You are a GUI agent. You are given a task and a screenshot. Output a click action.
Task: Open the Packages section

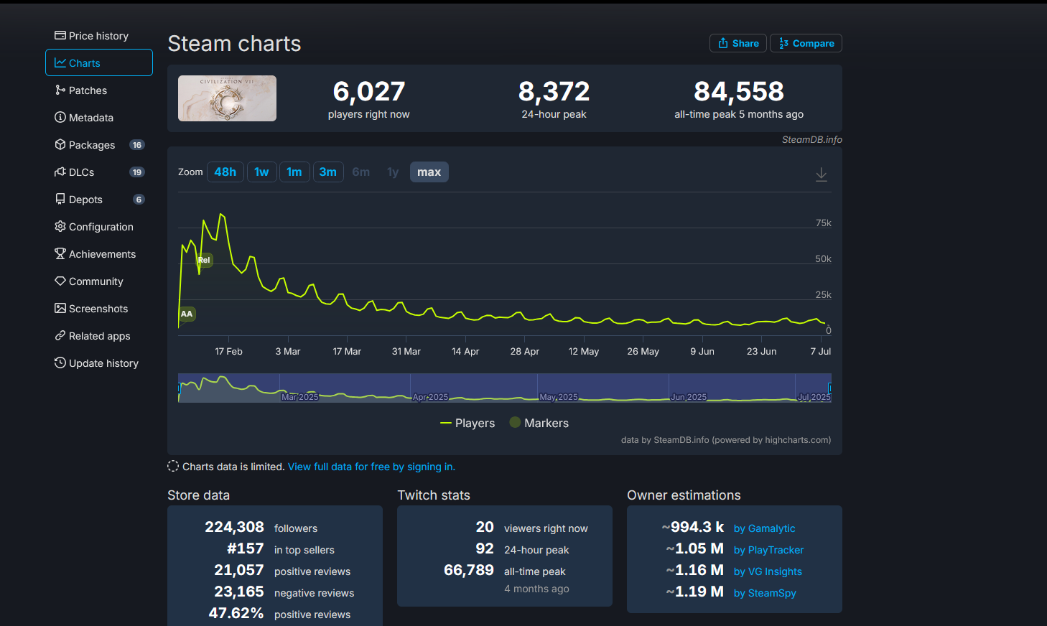pyautogui.click(x=99, y=145)
